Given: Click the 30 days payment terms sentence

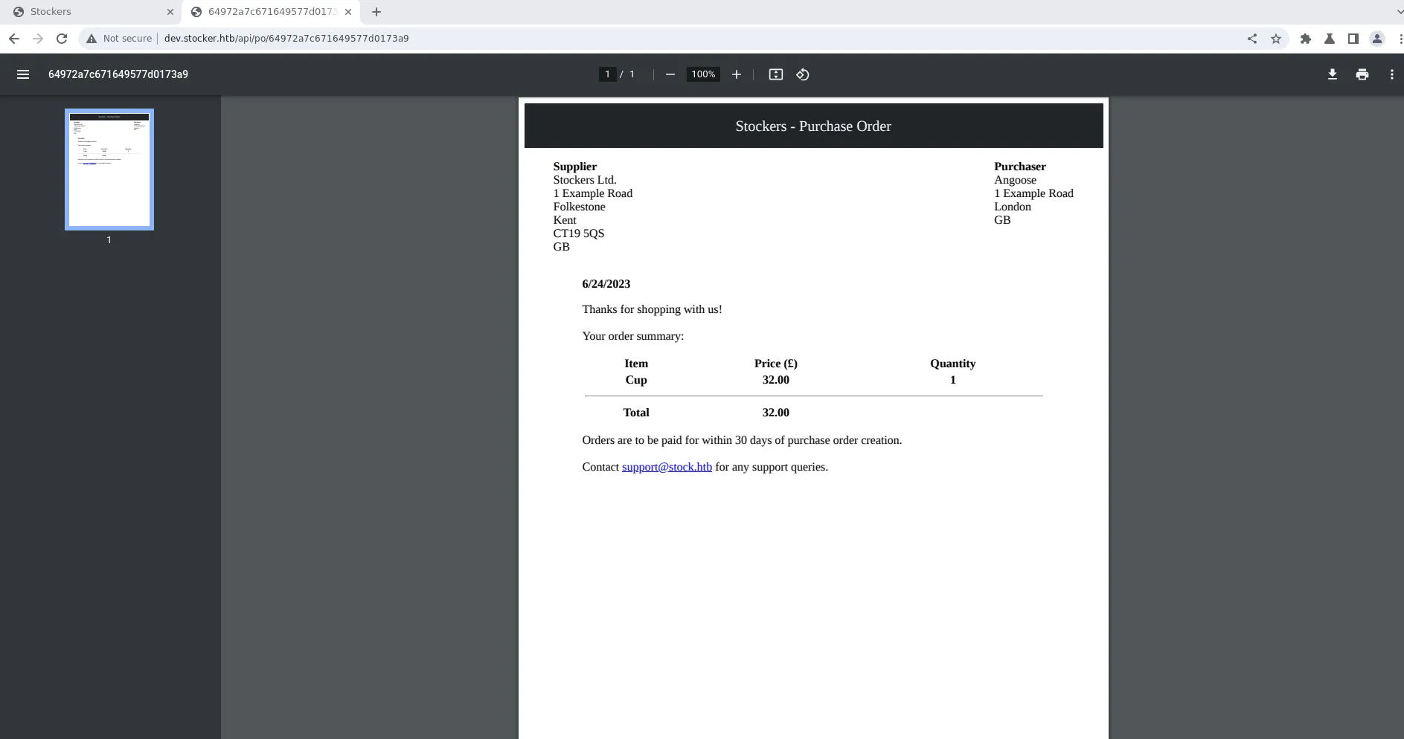Looking at the screenshot, I should (x=742, y=440).
